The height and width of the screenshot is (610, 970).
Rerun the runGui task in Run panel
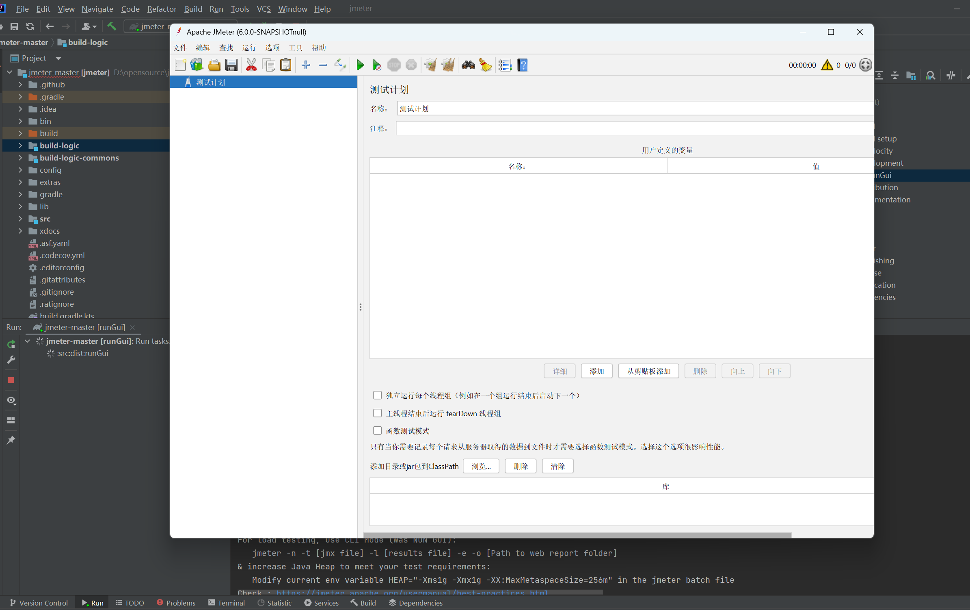point(11,344)
